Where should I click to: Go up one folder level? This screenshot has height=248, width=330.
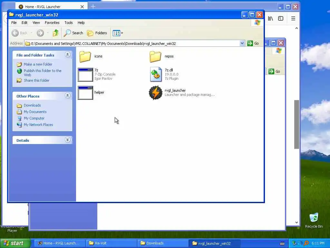click(x=56, y=33)
